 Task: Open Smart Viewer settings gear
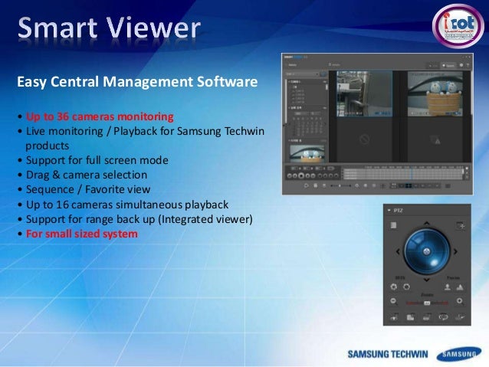[x=461, y=65]
